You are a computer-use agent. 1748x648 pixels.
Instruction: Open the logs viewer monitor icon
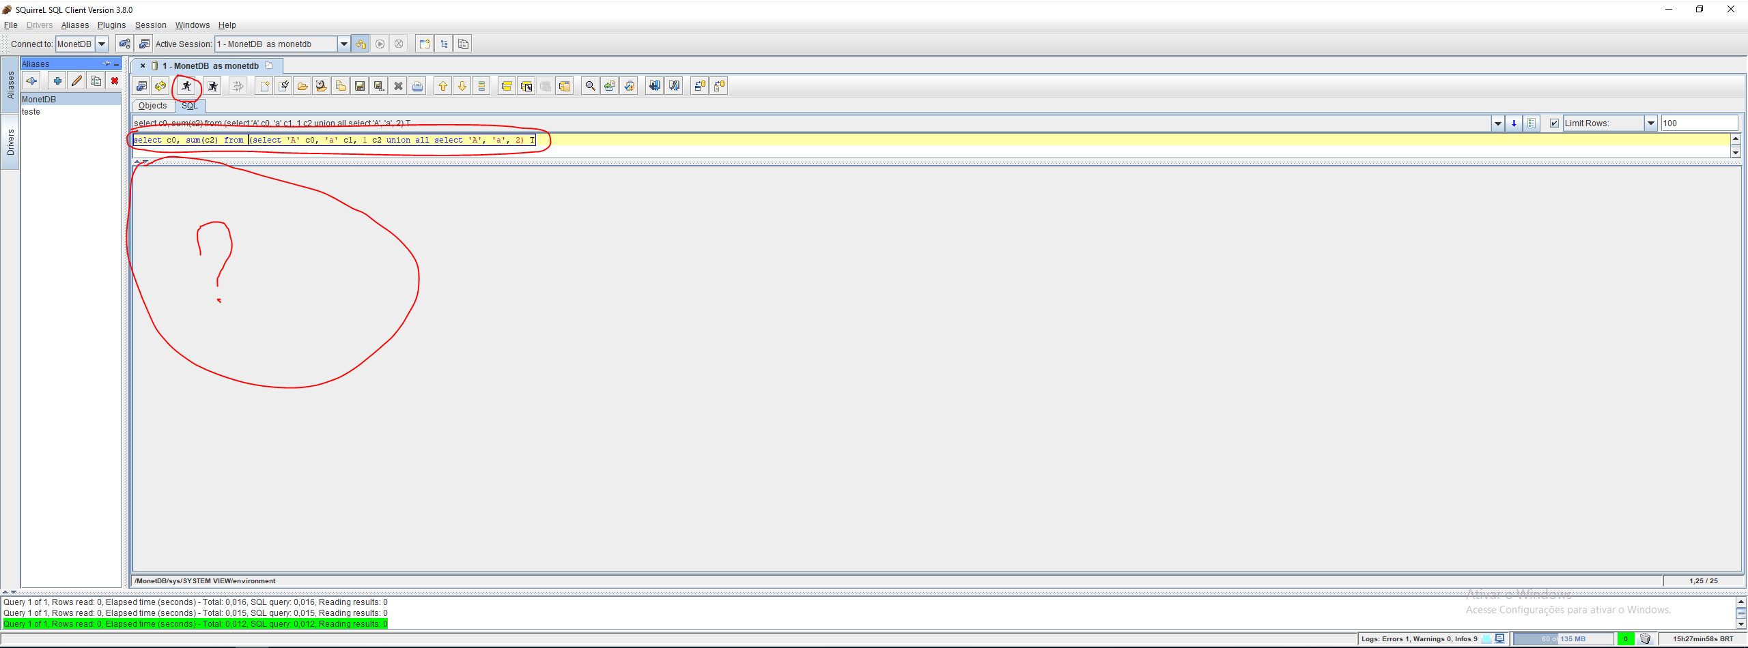point(1499,639)
